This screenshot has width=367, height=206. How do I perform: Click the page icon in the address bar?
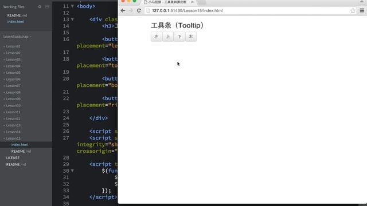(x=148, y=10)
